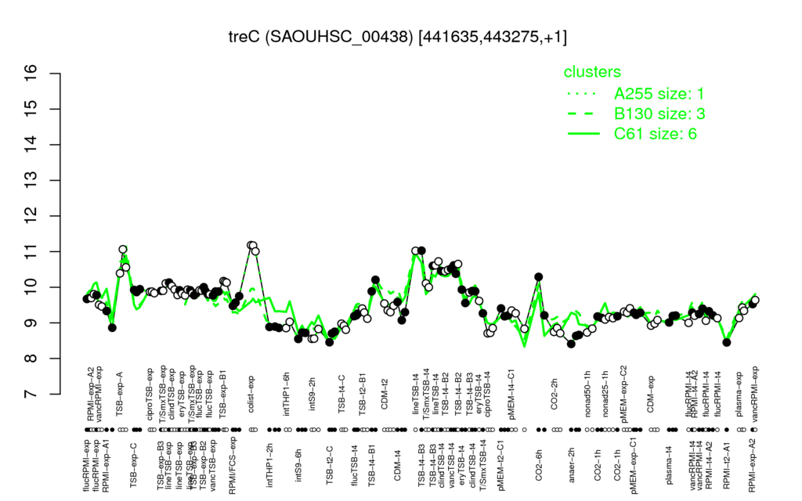Click the 'RPMI-t2-A1' x-axis label
The image size is (802, 501).
coord(726,463)
